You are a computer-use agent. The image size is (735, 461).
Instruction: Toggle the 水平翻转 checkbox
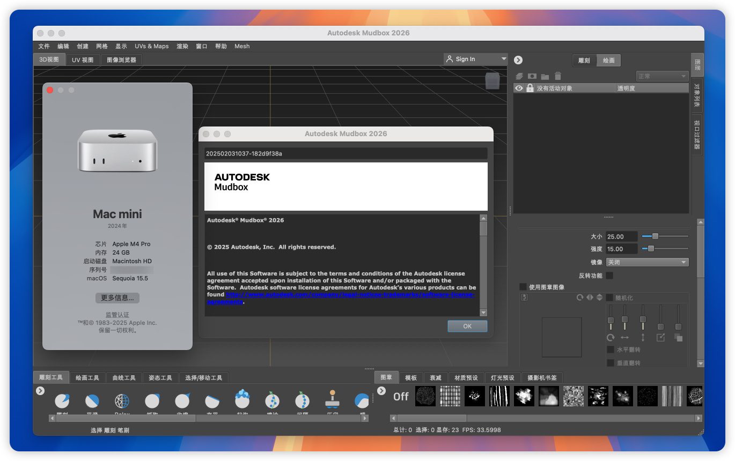coord(610,350)
